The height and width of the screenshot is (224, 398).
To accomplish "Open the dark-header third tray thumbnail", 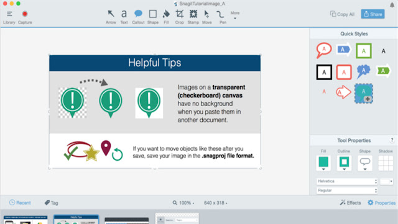I will coord(127,220).
